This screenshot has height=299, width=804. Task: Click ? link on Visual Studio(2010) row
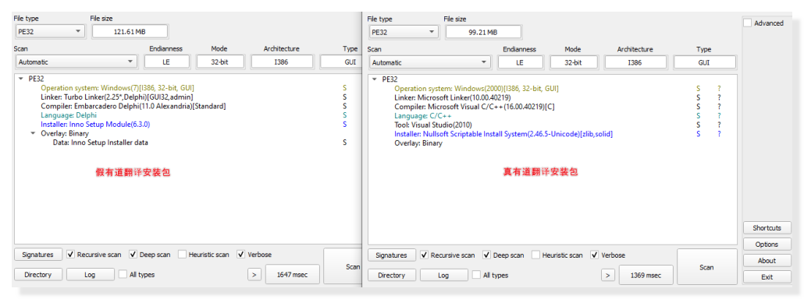[x=720, y=125]
